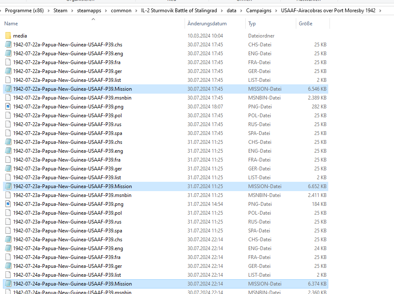Click the 1942-07-22a P39.msnbin file icon

tap(8, 98)
